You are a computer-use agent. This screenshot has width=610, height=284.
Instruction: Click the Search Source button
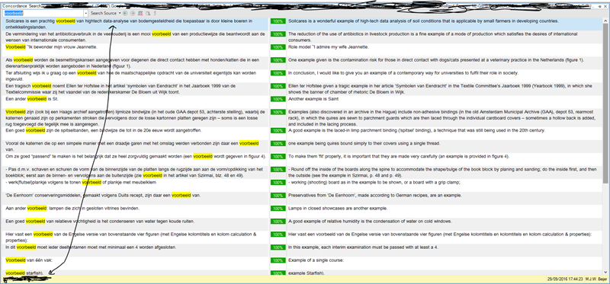(104, 13)
